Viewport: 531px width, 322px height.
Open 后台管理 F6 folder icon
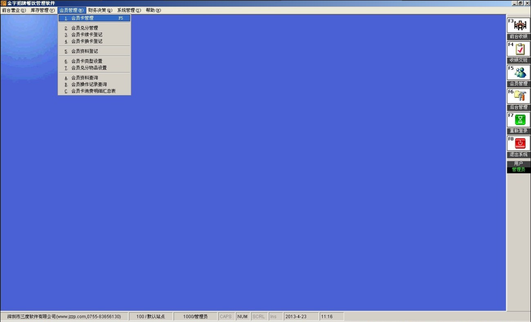(518, 96)
